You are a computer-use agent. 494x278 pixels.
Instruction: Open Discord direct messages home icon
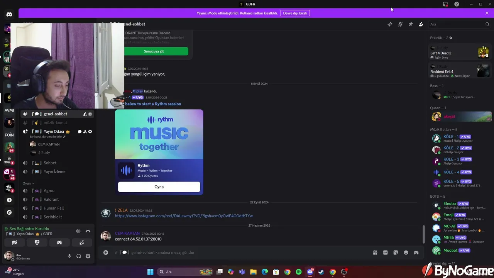(x=9, y=14)
